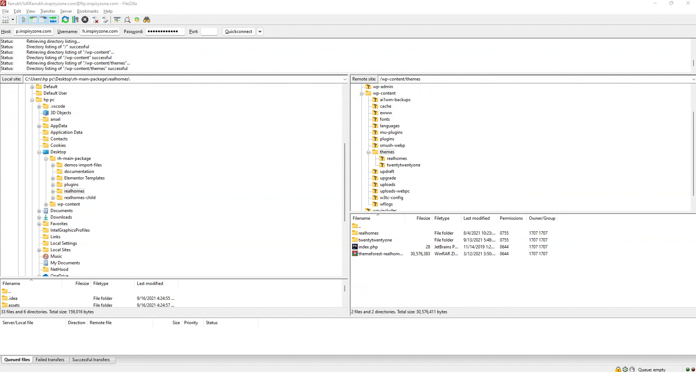Reconnect to the last used server
The height and width of the screenshot is (372, 696).
[x=105, y=20]
